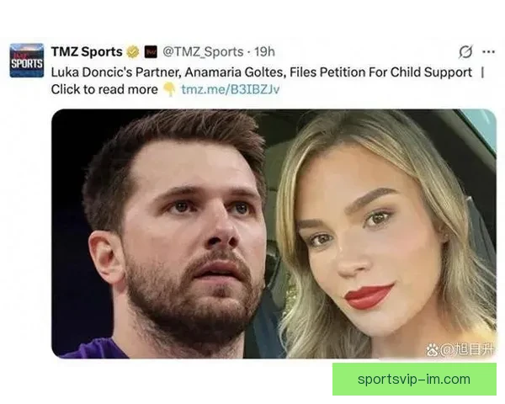The height and width of the screenshot is (404, 505).
Task: Open the TMZ Sports profile avatar
Action: point(27,61)
